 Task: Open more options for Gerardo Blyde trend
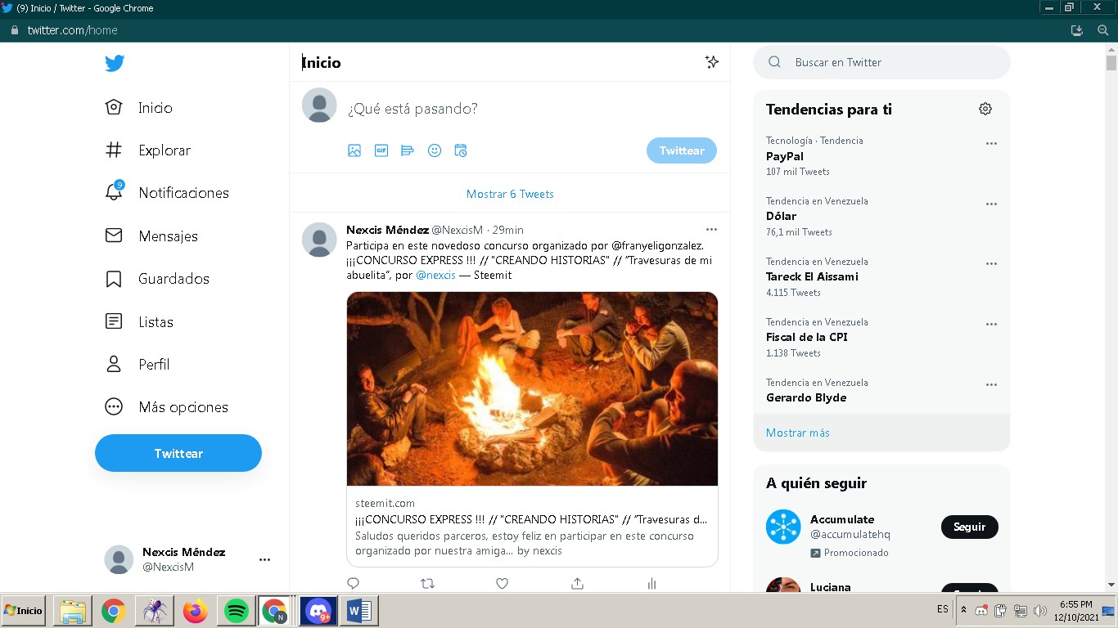point(991,386)
